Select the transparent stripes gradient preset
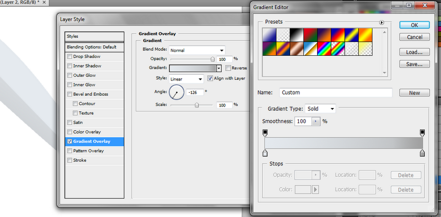Image resolution: width=441 pixels, height=217 pixels. coord(351,49)
